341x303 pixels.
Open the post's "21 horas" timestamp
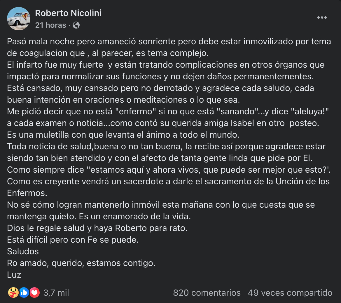pos(50,25)
